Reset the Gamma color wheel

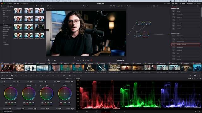pyautogui.click(x=36, y=85)
